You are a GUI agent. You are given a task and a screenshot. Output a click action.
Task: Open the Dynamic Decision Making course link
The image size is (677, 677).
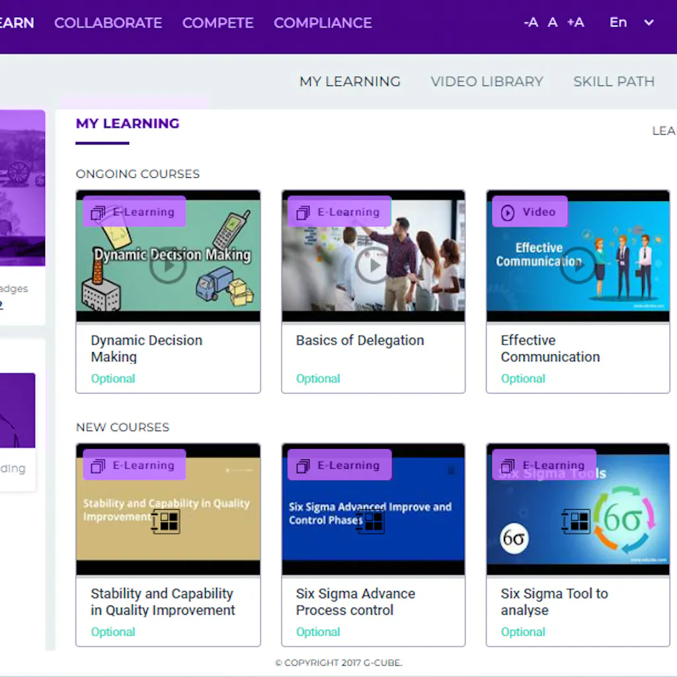click(146, 348)
